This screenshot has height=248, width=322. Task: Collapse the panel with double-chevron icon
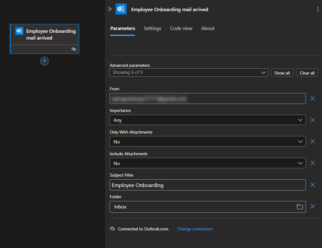110,9
